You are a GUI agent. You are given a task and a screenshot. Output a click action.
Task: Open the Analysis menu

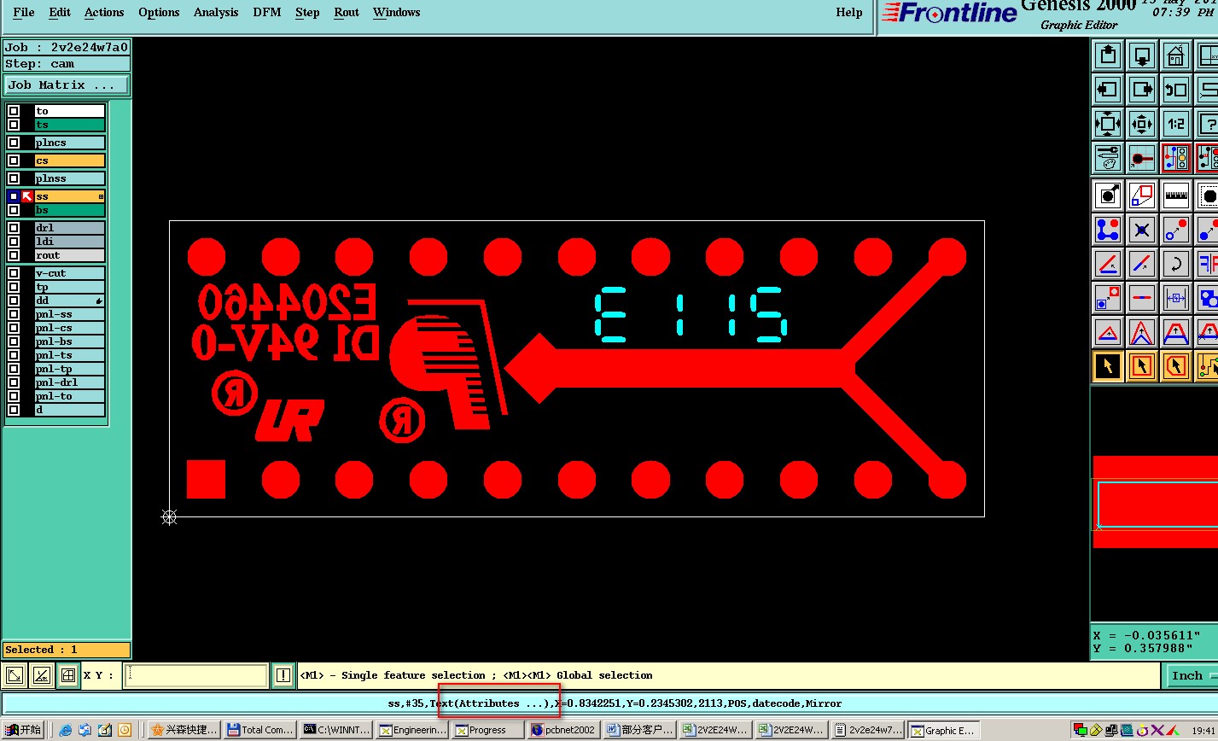[x=216, y=13]
